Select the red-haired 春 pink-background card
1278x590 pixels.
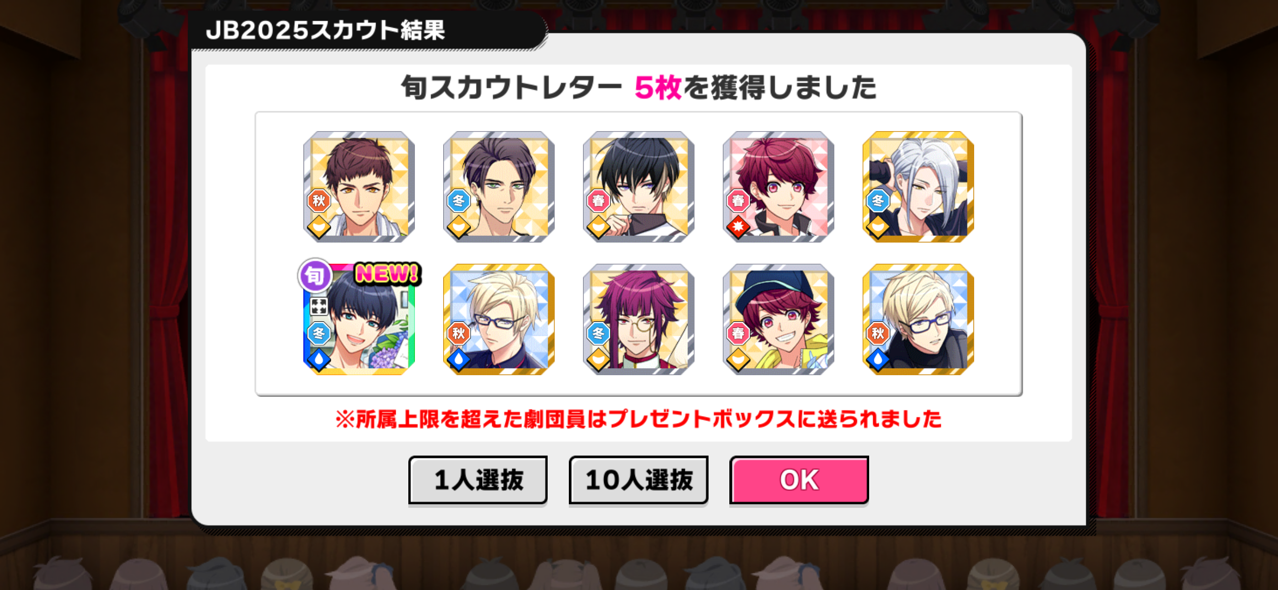[x=778, y=187]
